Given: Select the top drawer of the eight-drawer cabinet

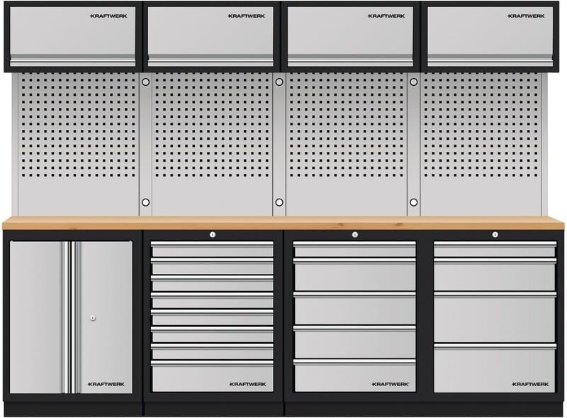Looking at the screenshot, I should 212,250.
